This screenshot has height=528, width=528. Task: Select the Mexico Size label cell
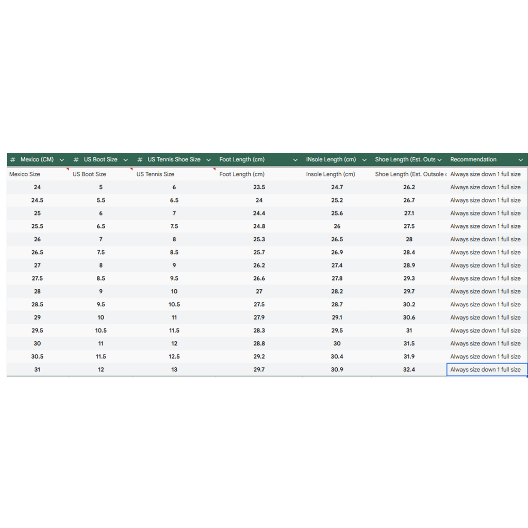click(x=38, y=174)
